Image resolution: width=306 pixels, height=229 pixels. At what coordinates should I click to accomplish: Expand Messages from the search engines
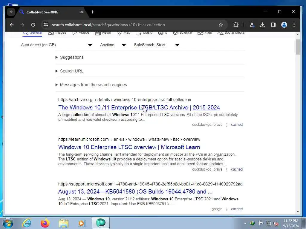click(91, 85)
